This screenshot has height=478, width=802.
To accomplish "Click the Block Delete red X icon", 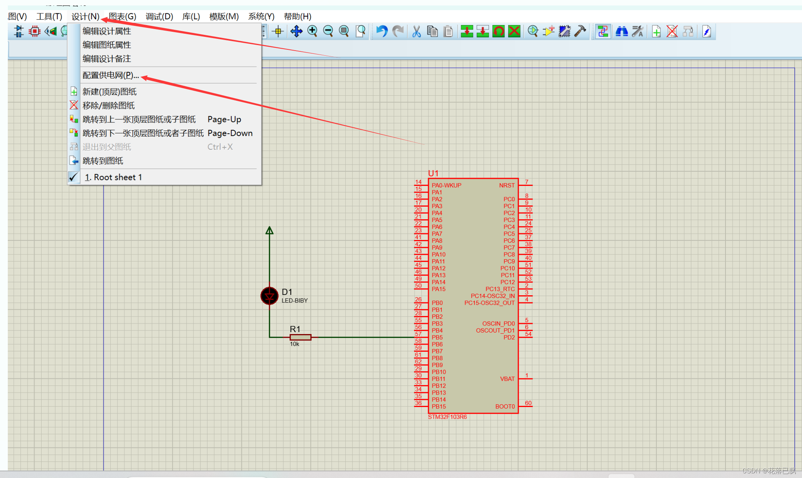I will click(x=514, y=31).
